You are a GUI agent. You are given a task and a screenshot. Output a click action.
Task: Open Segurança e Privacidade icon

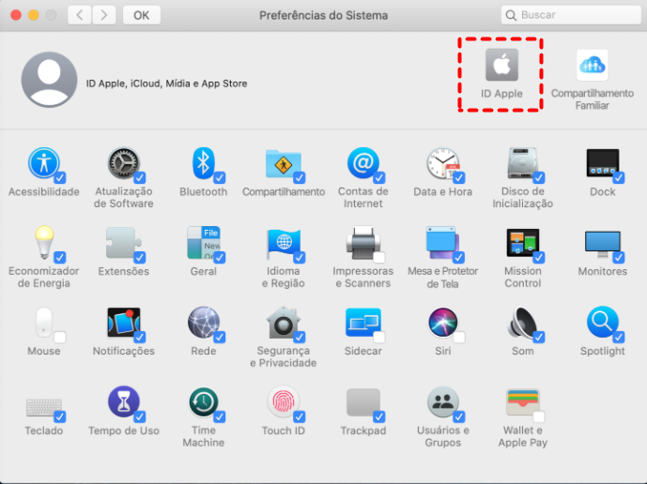[283, 322]
